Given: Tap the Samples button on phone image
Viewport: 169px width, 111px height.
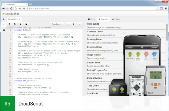Looking at the screenshot, I should point(154,47).
